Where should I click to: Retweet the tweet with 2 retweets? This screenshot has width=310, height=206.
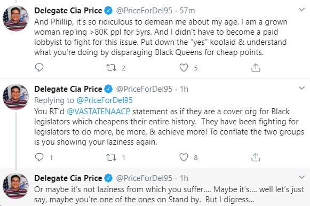111,68
